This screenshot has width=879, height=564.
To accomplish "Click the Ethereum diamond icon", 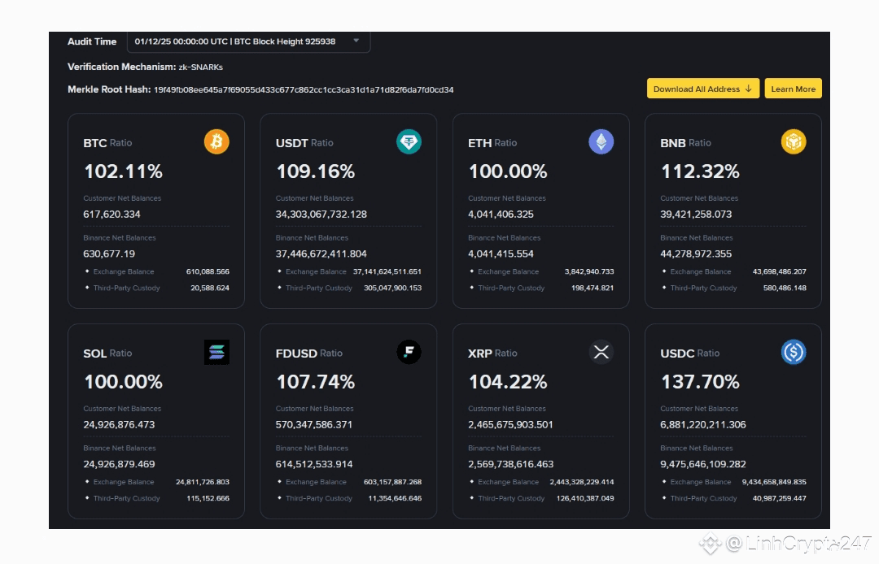I will point(601,141).
